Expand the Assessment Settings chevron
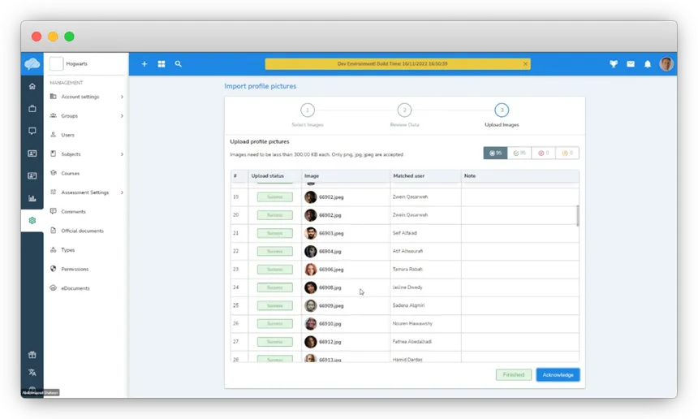Viewport: 698px width, 419px height. [122, 192]
